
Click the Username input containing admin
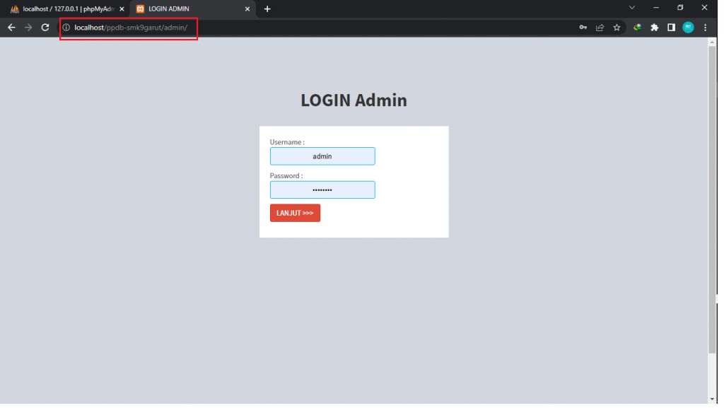pos(322,156)
